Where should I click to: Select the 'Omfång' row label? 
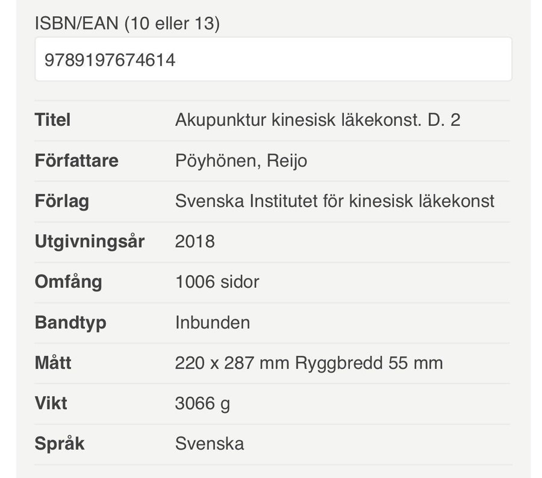(x=68, y=282)
